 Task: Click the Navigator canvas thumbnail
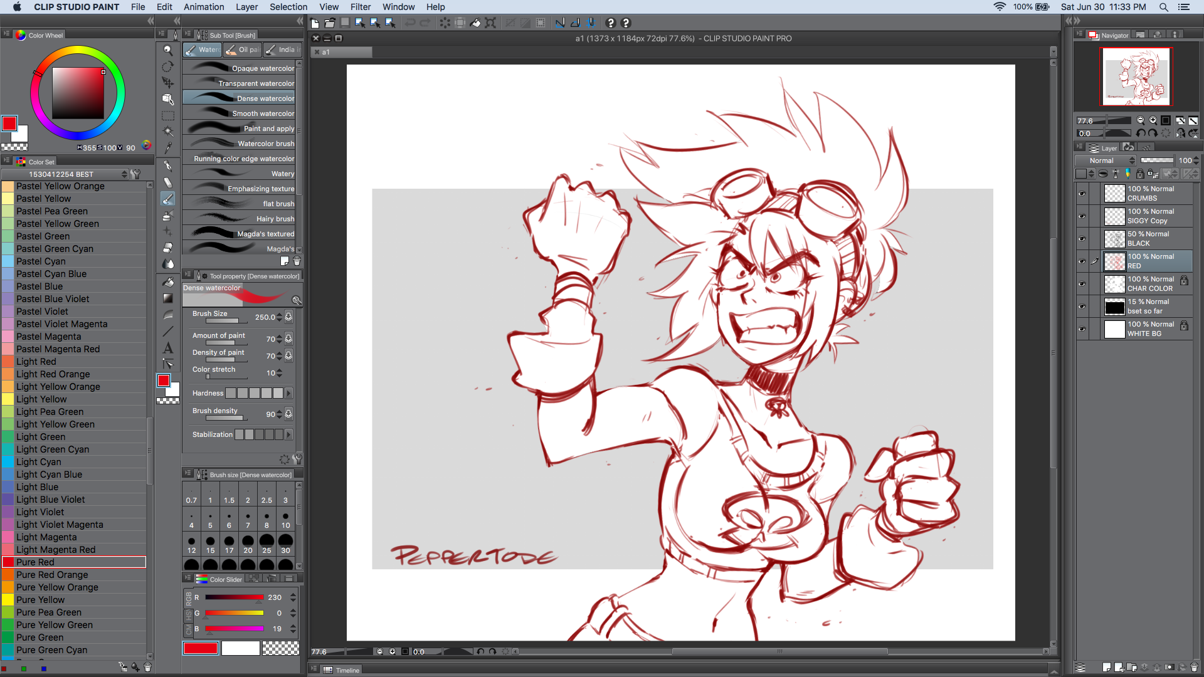(1137, 76)
